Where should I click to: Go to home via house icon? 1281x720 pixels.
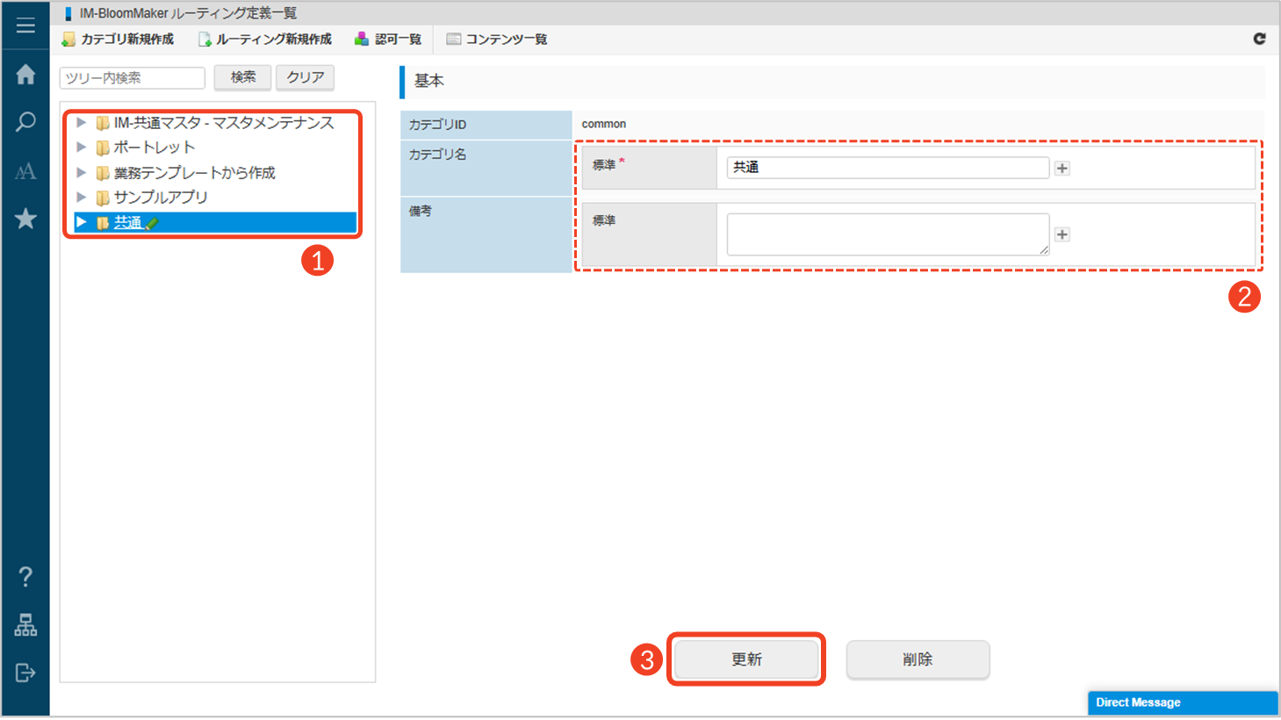[x=25, y=75]
